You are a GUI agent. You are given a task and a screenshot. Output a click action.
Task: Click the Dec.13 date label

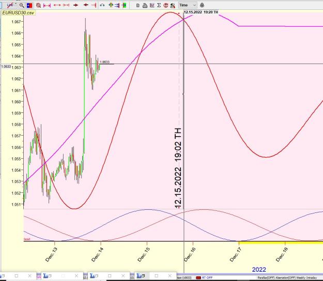pyautogui.click(x=51, y=255)
